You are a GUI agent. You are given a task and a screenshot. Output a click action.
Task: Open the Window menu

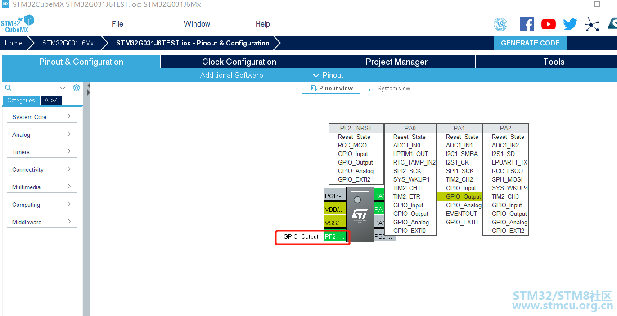click(x=197, y=24)
